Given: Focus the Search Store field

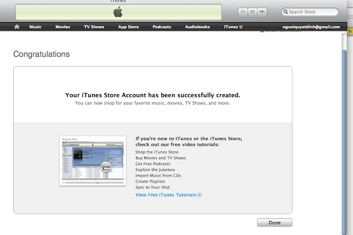Looking at the screenshot, I should pyautogui.click(x=310, y=12).
